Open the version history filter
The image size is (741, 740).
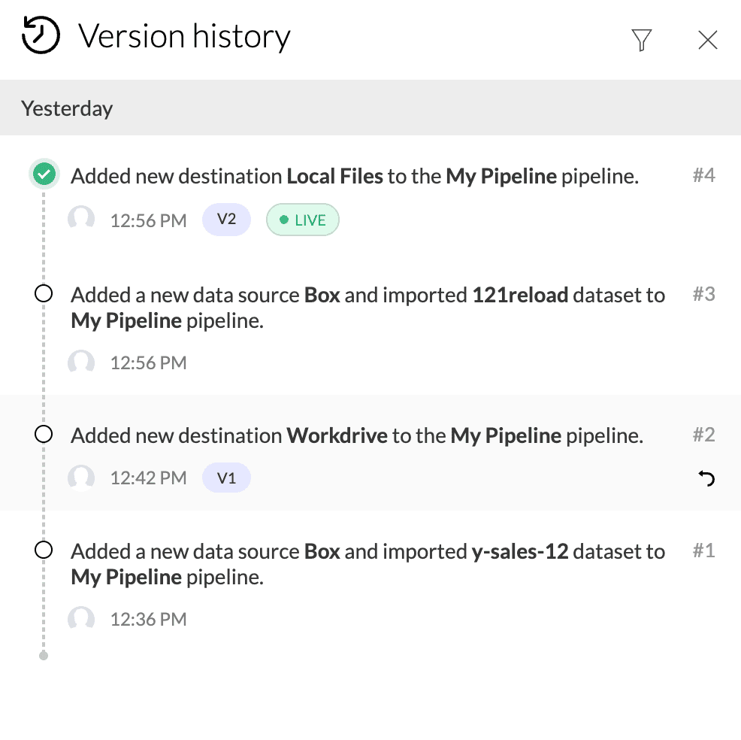(x=641, y=40)
